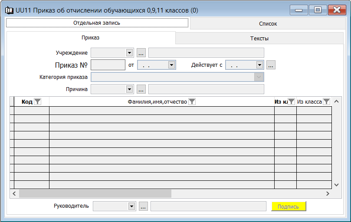The width and height of the screenshot is (351, 222).
Task: Expand the Учреждение dropdown
Action: click(129, 53)
